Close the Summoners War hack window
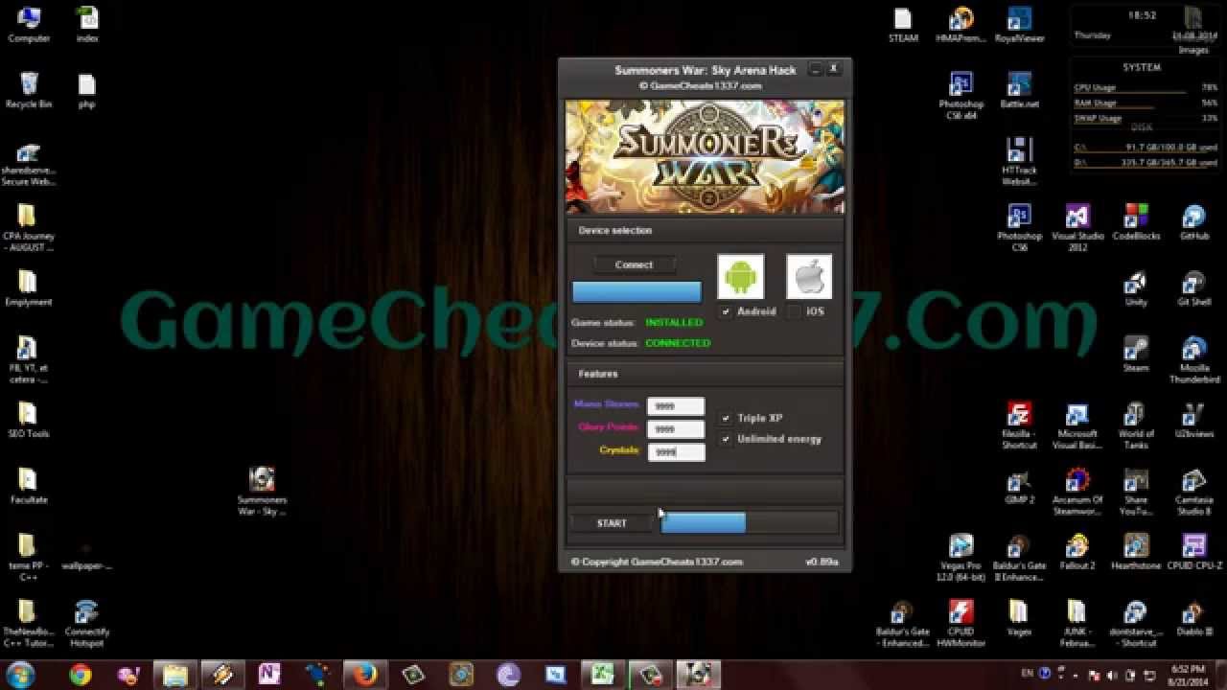This screenshot has width=1227, height=690. pos(834,69)
